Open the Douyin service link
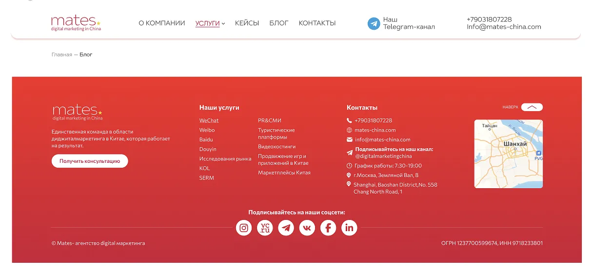 pos(208,149)
